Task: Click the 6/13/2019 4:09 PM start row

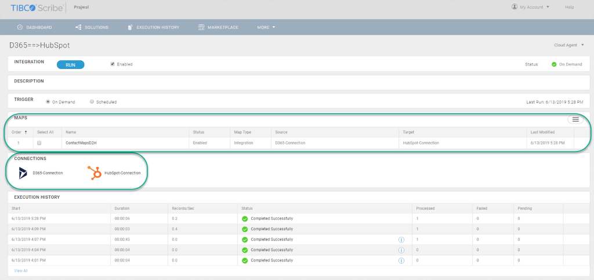Action: [29, 230]
